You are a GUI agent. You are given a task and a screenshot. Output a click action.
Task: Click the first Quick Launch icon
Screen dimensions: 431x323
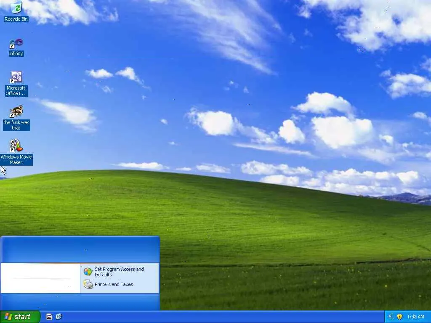(49, 317)
